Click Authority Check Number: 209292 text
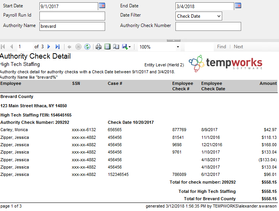Screen dimensions: 279x211 click(35, 122)
